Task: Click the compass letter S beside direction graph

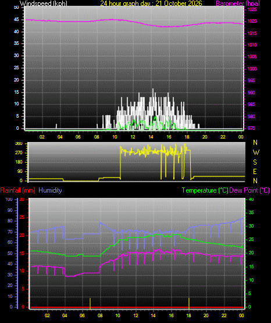Action: point(255,162)
